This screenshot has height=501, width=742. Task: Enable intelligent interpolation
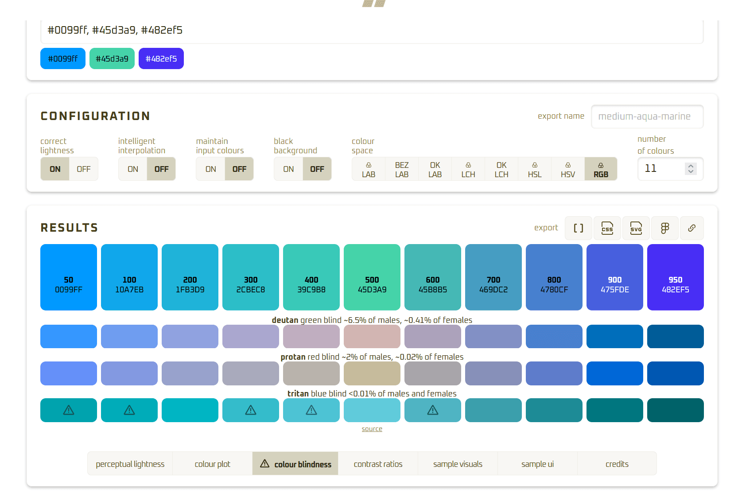click(x=132, y=169)
